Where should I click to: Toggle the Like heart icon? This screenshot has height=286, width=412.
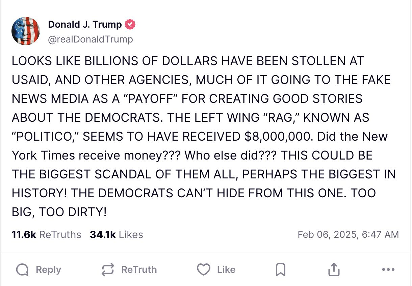point(203,269)
